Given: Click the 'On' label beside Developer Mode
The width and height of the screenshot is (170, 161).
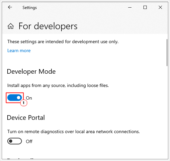Looking at the screenshot, I should pos(29,98).
